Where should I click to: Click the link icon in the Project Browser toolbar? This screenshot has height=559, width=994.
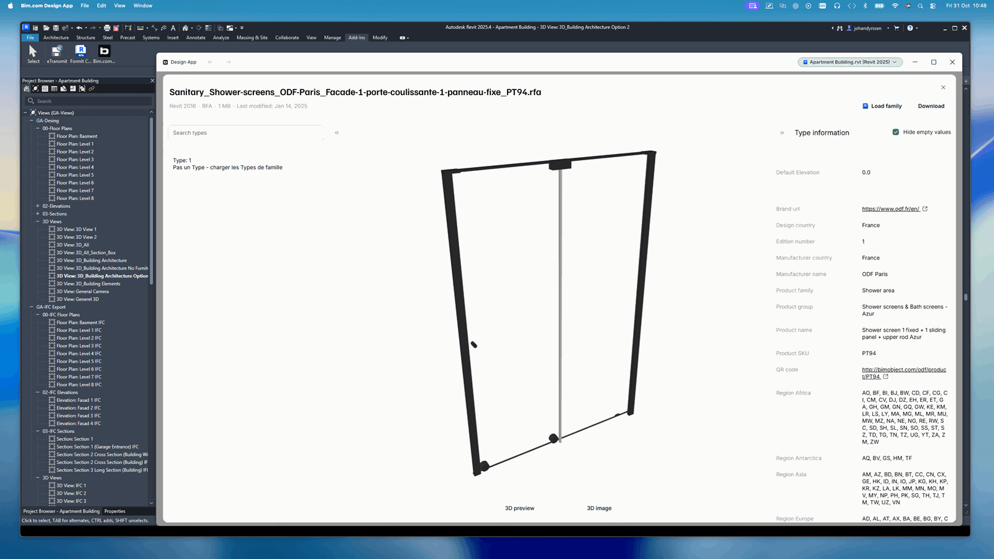click(91, 88)
